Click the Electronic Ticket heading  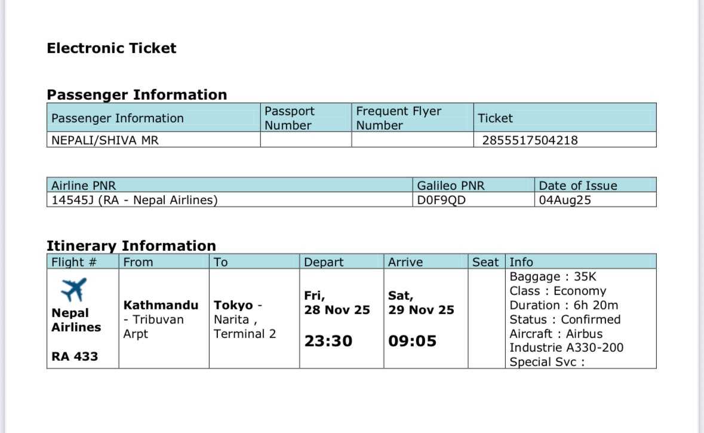(112, 48)
